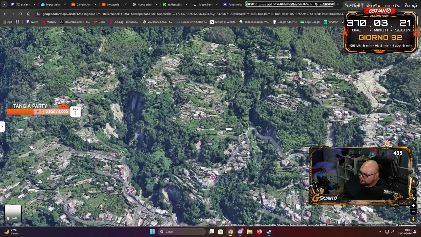
Task: Open the Fogli Google bookmark
Action: tap(310, 22)
